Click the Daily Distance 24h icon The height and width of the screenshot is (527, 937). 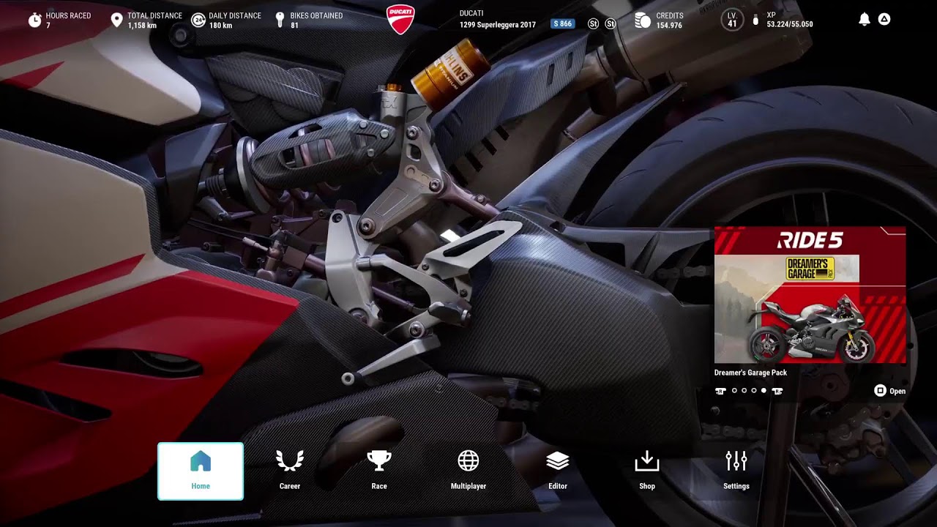point(198,20)
